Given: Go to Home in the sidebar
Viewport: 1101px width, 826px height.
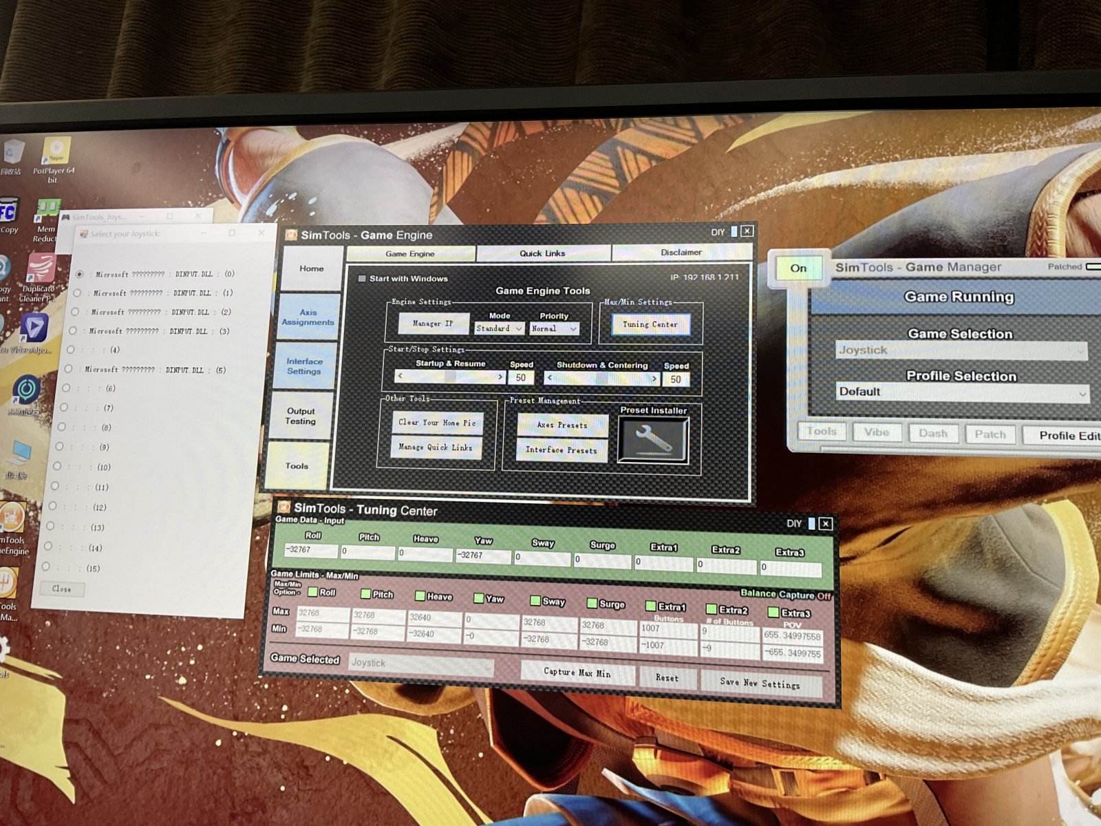Looking at the screenshot, I should pyautogui.click(x=312, y=268).
